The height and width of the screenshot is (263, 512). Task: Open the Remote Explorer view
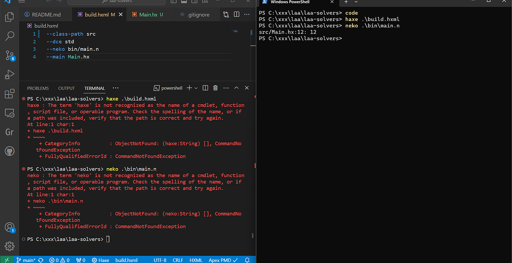9,113
